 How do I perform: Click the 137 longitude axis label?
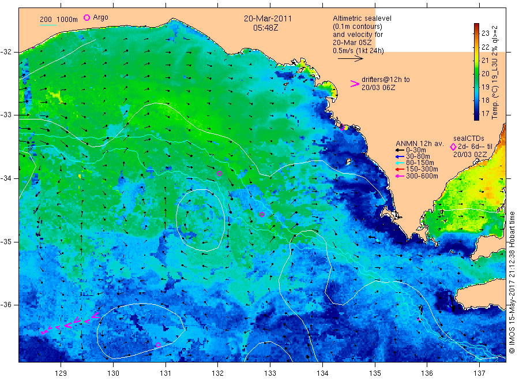click(x=479, y=373)
